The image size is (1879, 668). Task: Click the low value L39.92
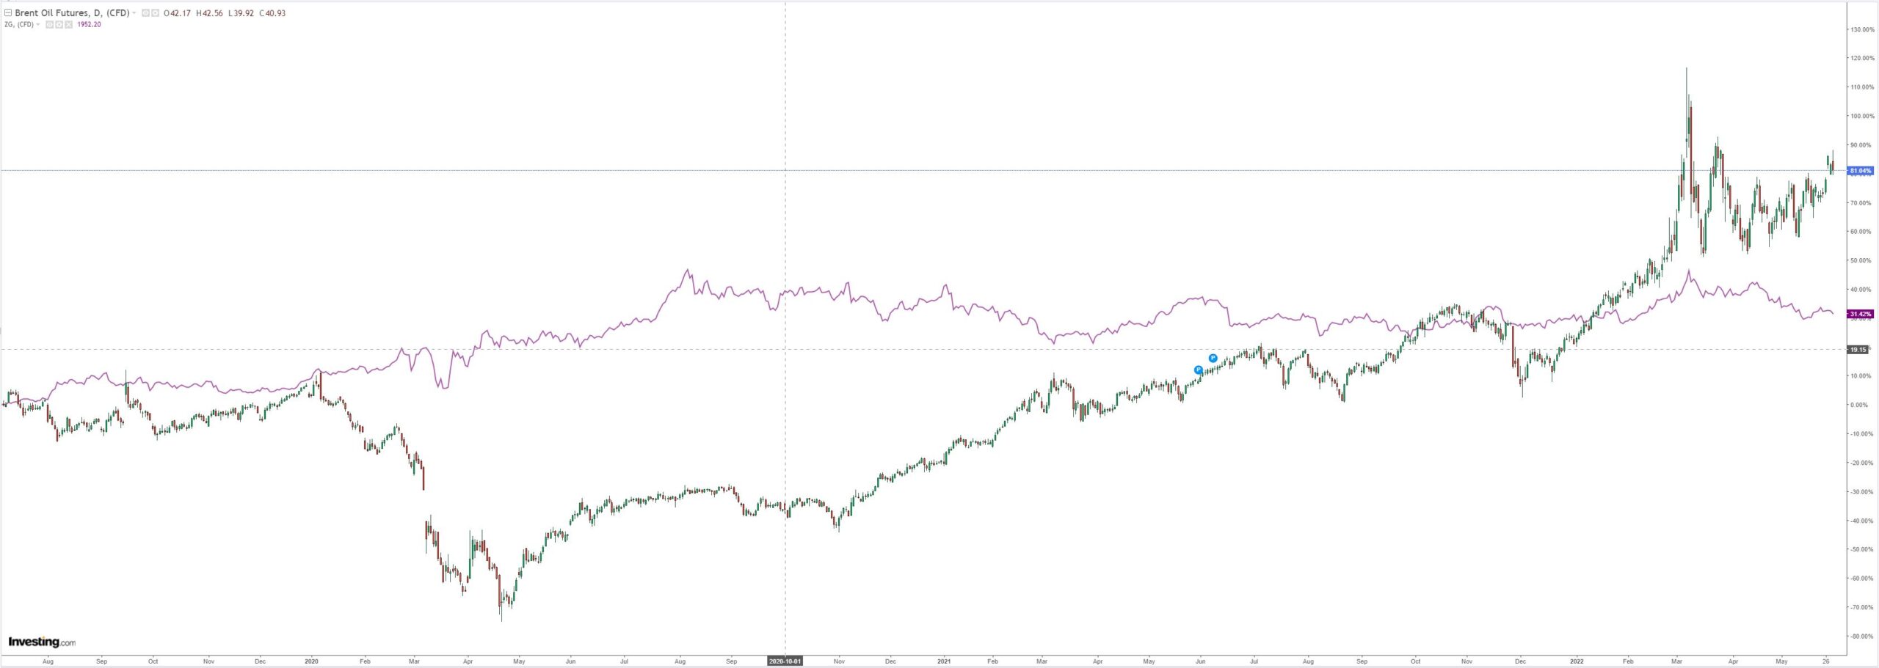click(241, 13)
